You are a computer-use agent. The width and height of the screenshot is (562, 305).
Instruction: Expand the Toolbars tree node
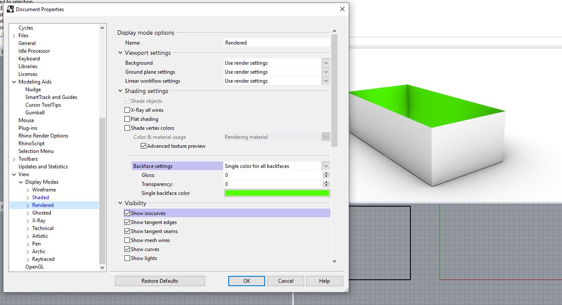[x=14, y=159]
